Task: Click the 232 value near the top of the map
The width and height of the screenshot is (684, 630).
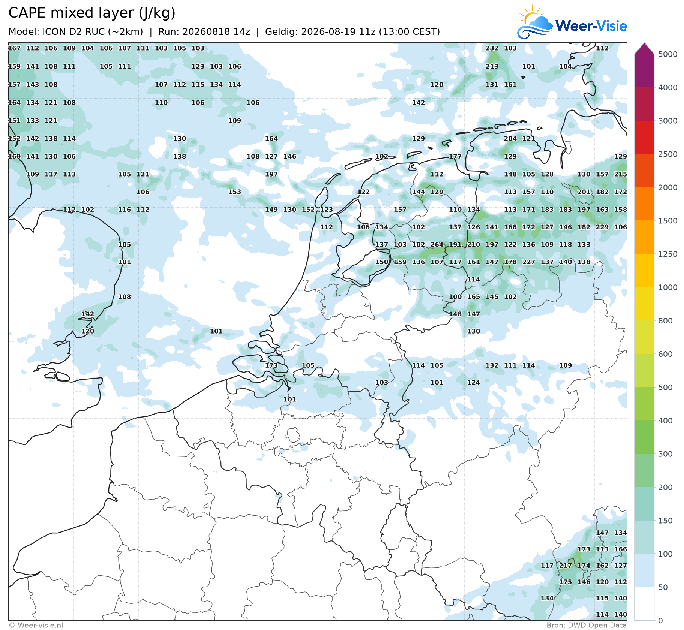Action: (x=492, y=48)
